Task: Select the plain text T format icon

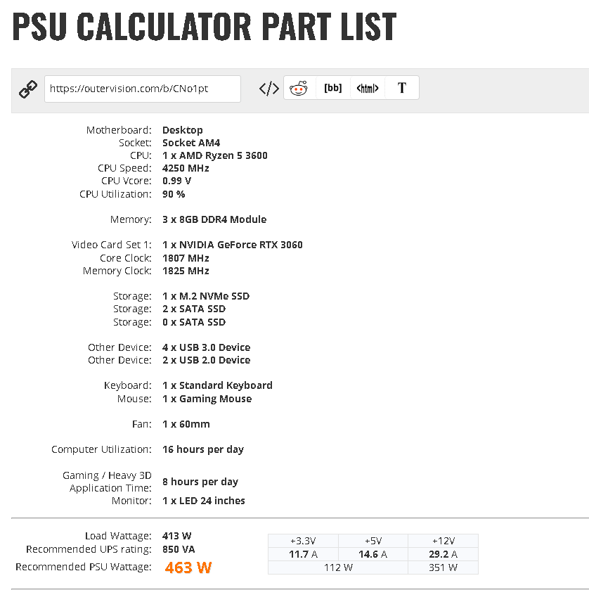Action: (x=402, y=88)
